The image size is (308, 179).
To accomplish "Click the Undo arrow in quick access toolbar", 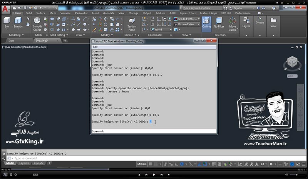I will (41, 8).
